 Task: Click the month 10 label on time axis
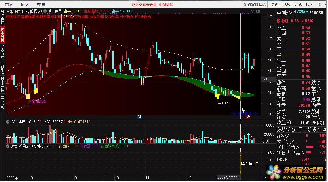point(117,178)
